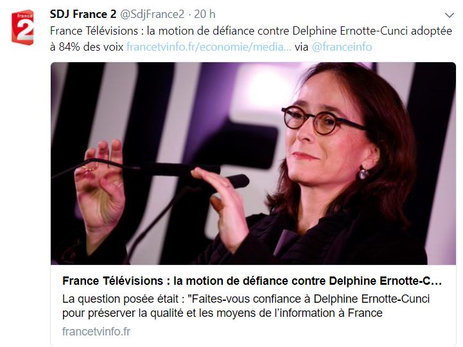Open the article preview photo
The image size is (463, 347).
tap(253, 164)
